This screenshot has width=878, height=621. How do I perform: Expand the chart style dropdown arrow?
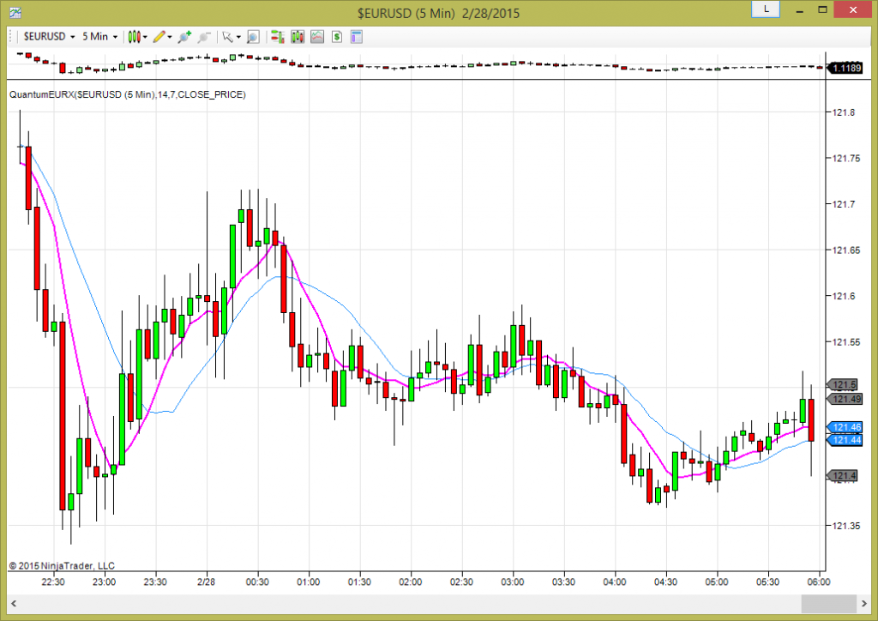pos(145,38)
